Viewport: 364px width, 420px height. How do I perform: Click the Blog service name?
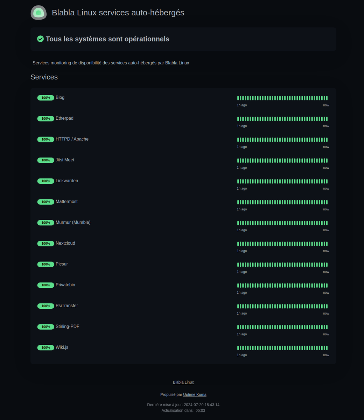pyautogui.click(x=60, y=97)
